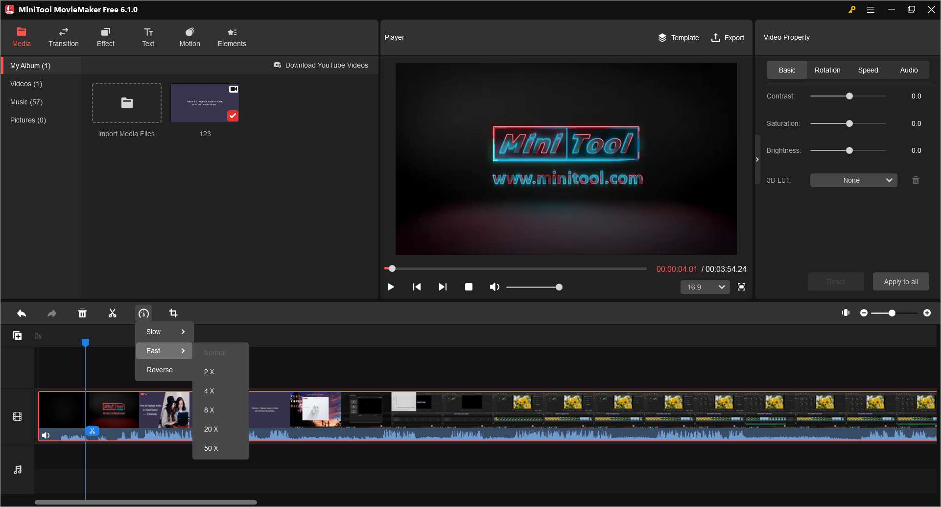
Task: Select 8 X fast speed
Action: pyautogui.click(x=220, y=410)
